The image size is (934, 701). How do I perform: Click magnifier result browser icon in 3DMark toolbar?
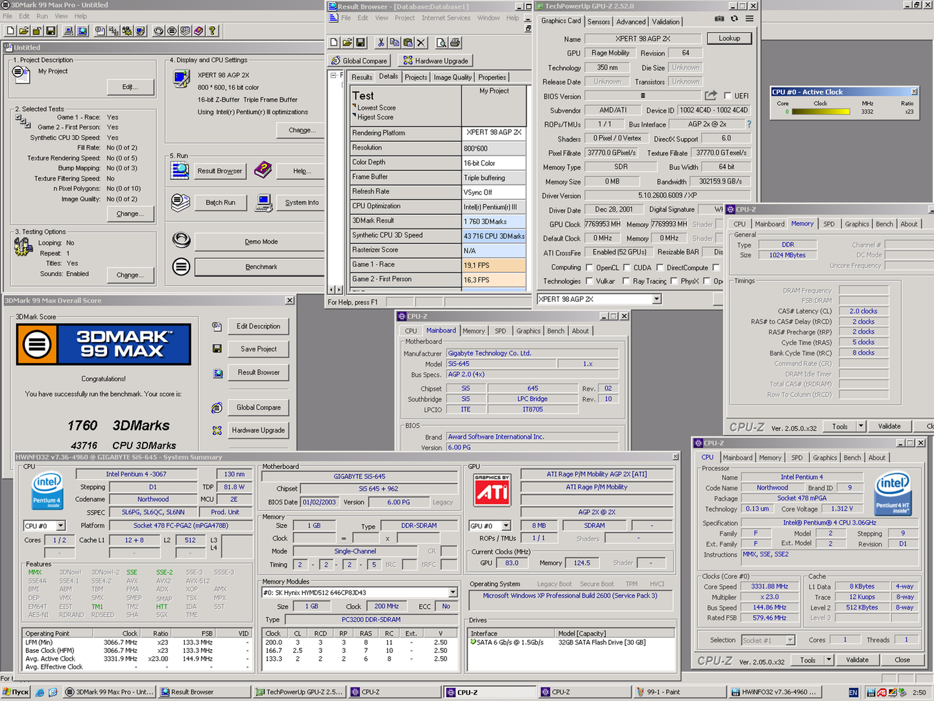coord(82,31)
